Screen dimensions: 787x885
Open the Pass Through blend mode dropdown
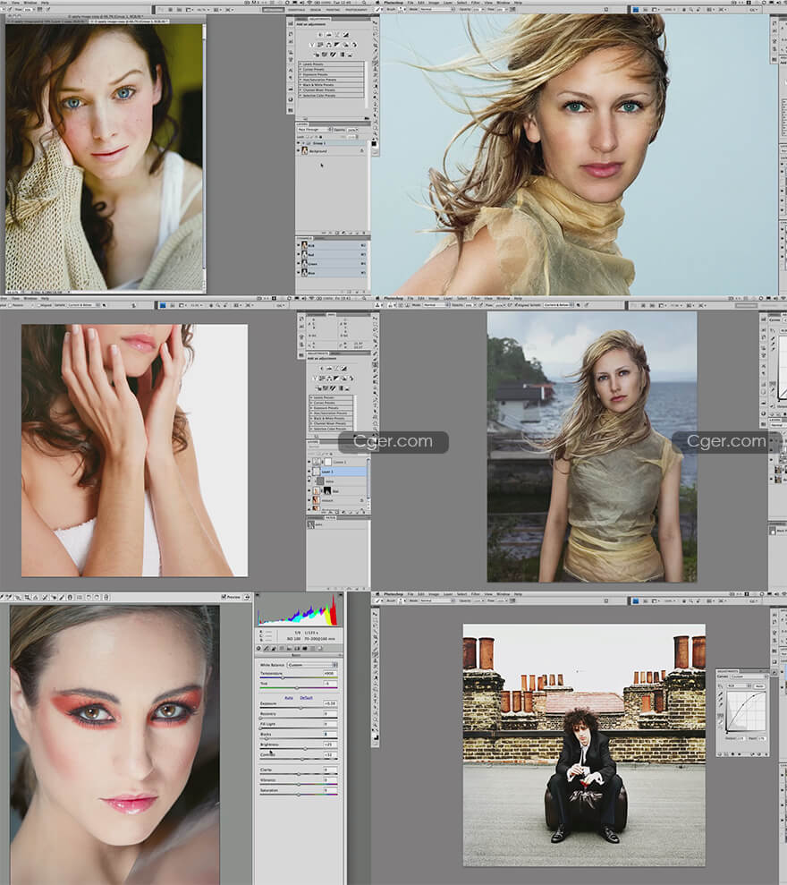(x=314, y=130)
